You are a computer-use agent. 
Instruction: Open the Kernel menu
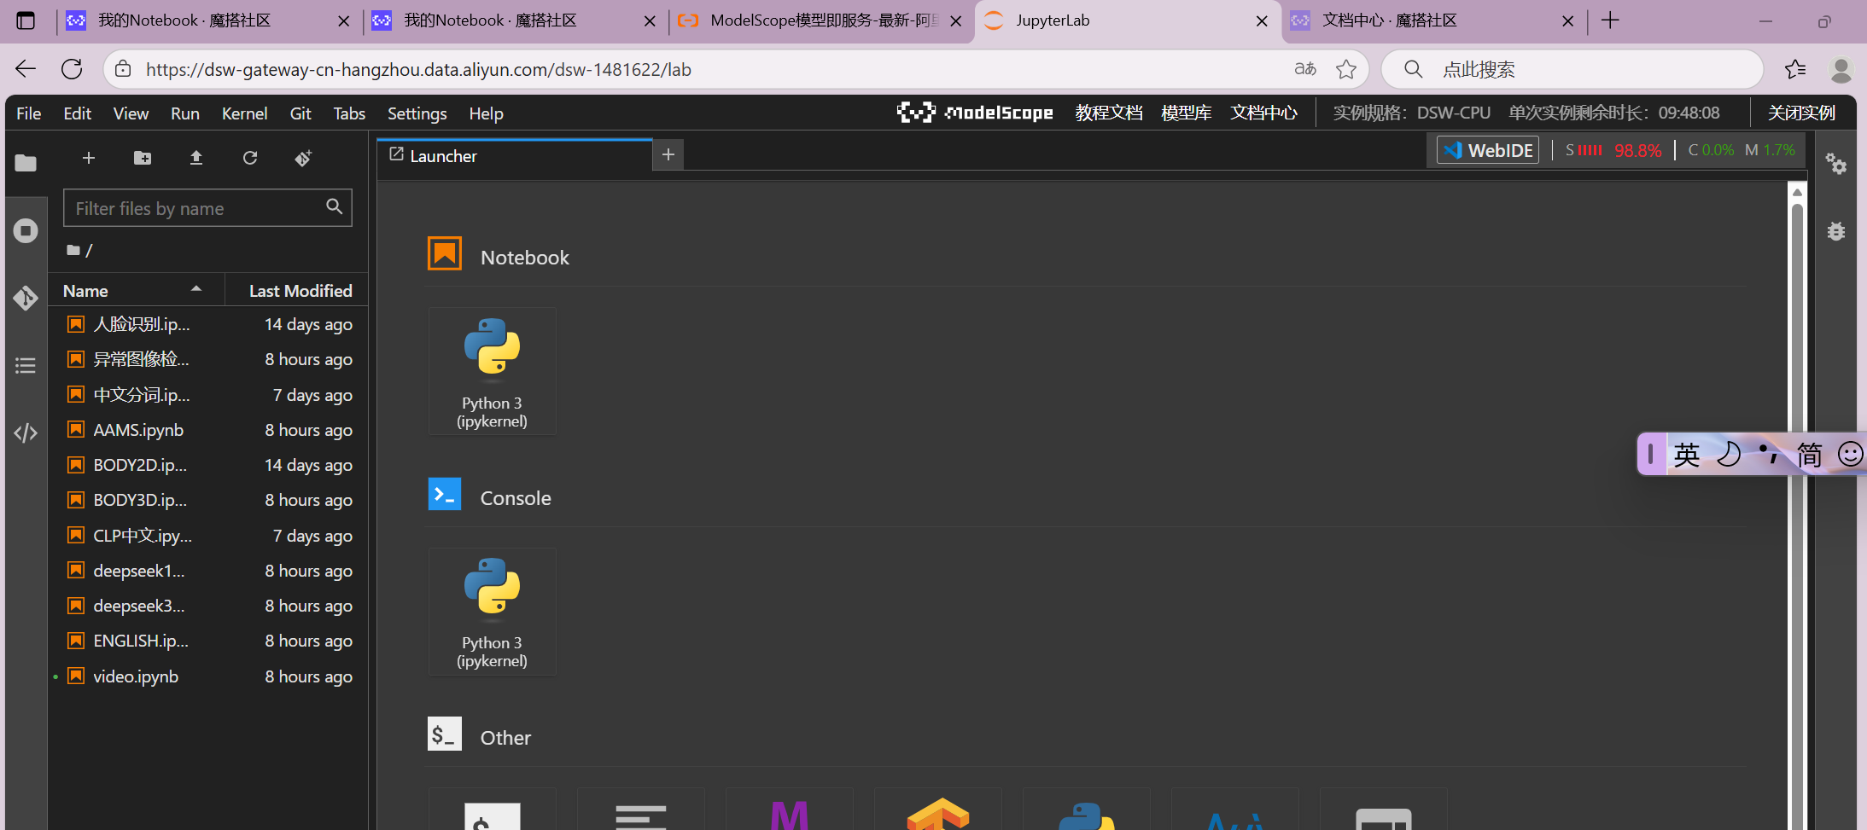pos(245,113)
